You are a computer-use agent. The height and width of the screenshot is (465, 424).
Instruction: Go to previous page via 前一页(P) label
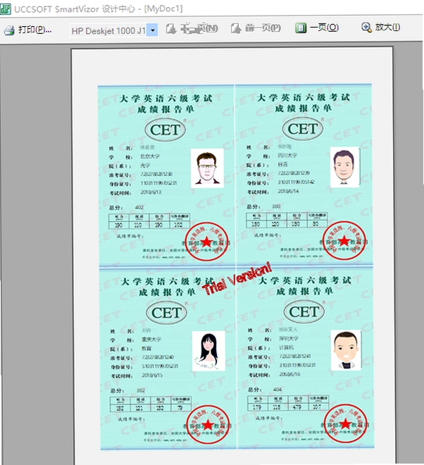click(x=263, y=28)
